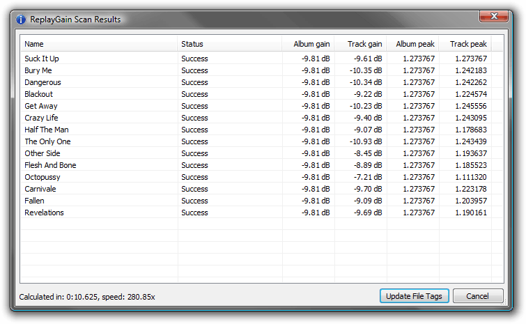This screenshot has height=324, width=526.
Task: Select the Carnivale track name
Action: point(40,189)
